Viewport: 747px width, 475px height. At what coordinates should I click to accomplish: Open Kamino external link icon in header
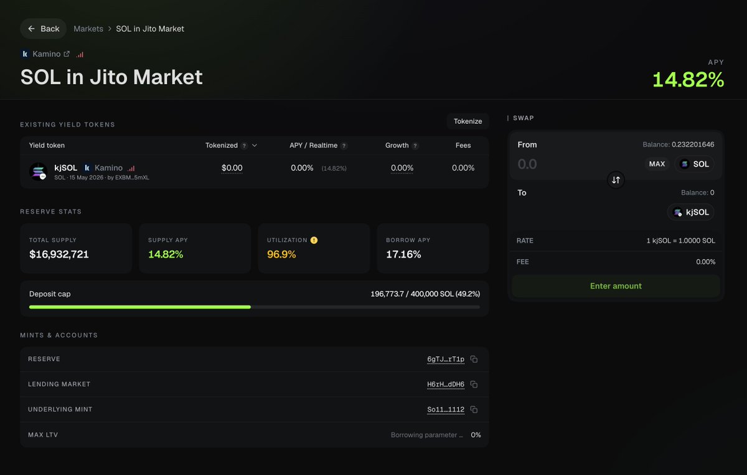[67, 54]
